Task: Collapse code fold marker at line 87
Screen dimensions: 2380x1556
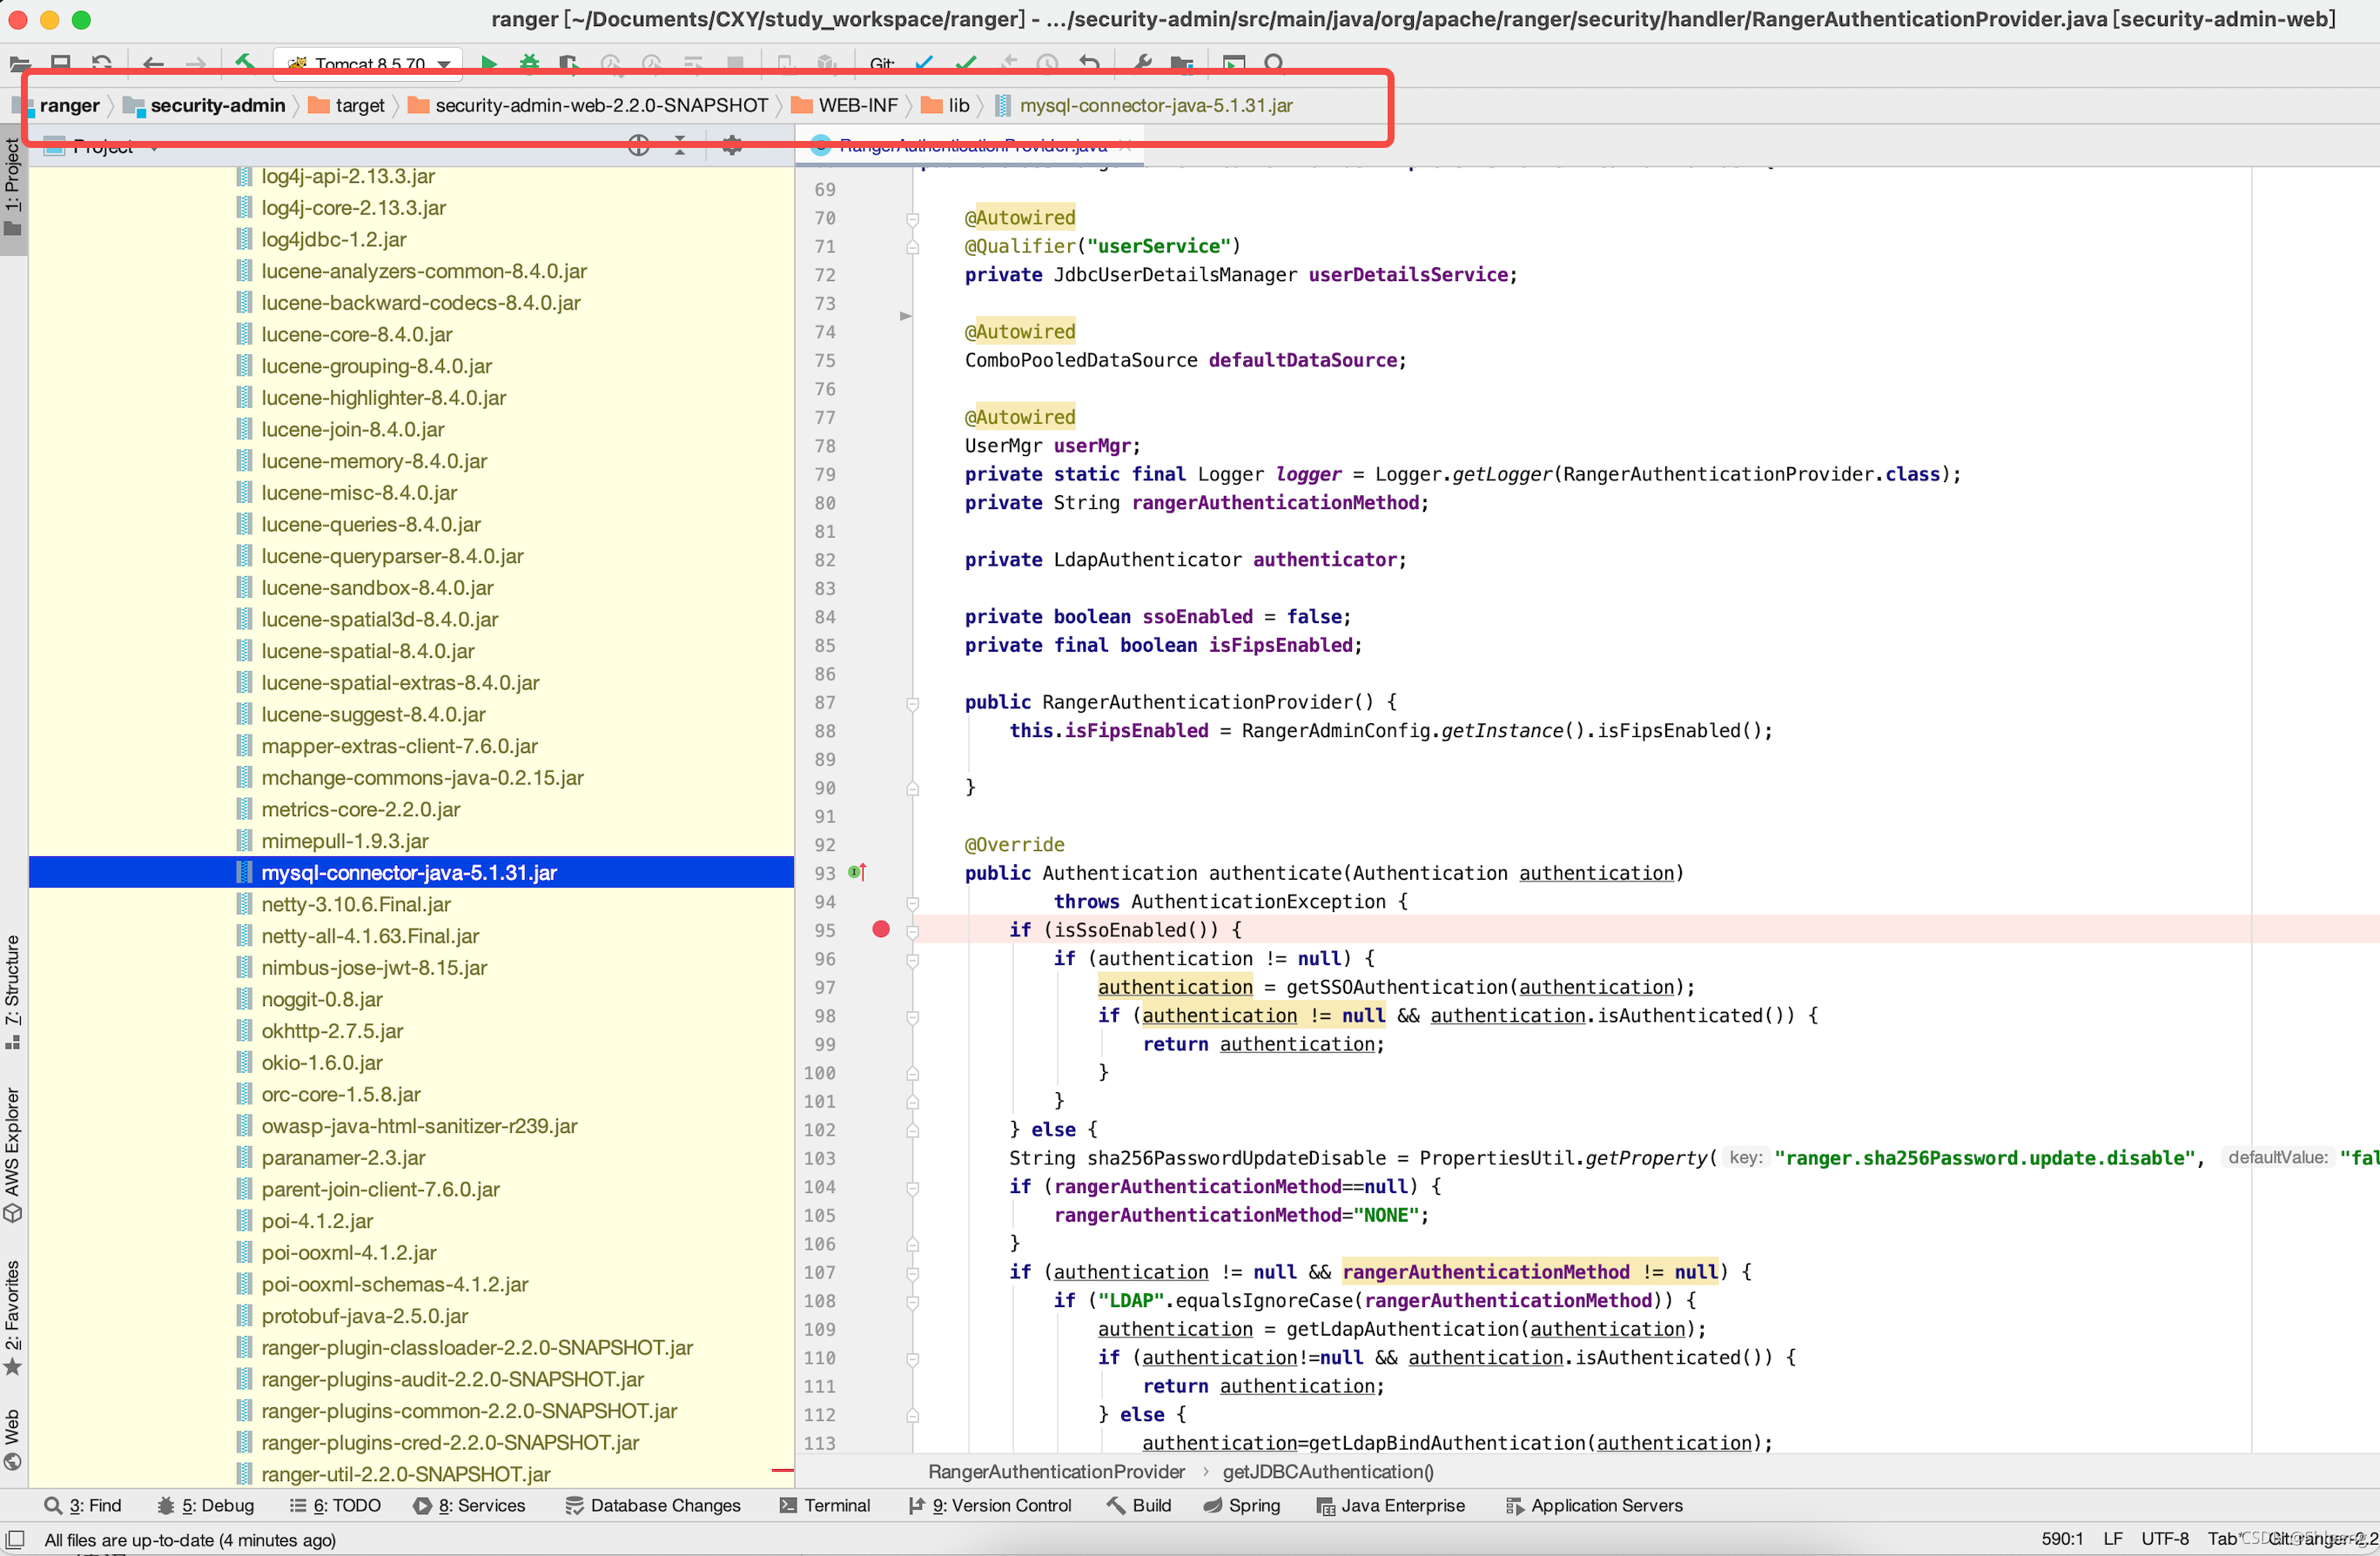Action: click(912, 703)
